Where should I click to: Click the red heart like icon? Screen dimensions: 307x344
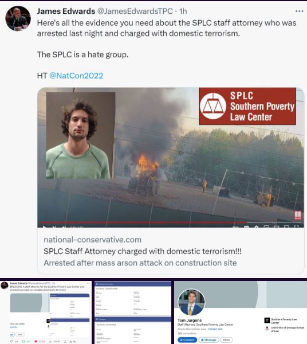coord(36,341)
